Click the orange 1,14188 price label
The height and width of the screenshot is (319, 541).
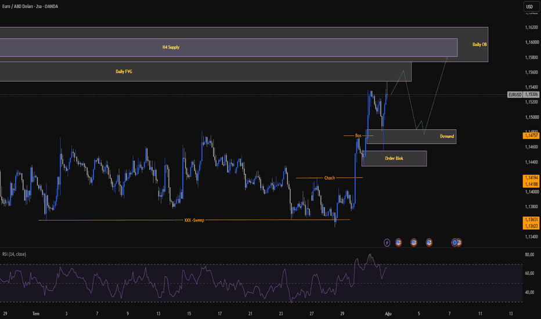click(x=531, y=184)
